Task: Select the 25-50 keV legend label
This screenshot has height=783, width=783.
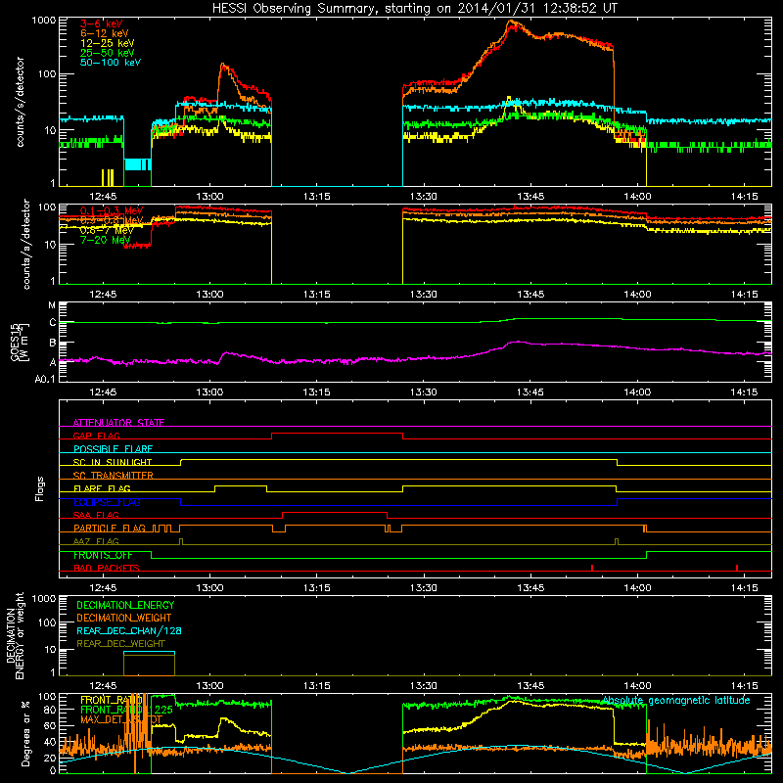Action: [108, 53]
